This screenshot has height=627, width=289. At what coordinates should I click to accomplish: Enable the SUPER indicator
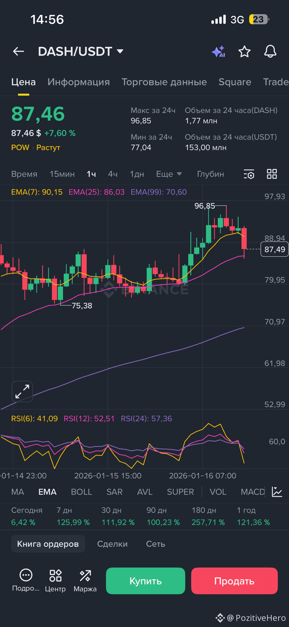pos(180,492)
